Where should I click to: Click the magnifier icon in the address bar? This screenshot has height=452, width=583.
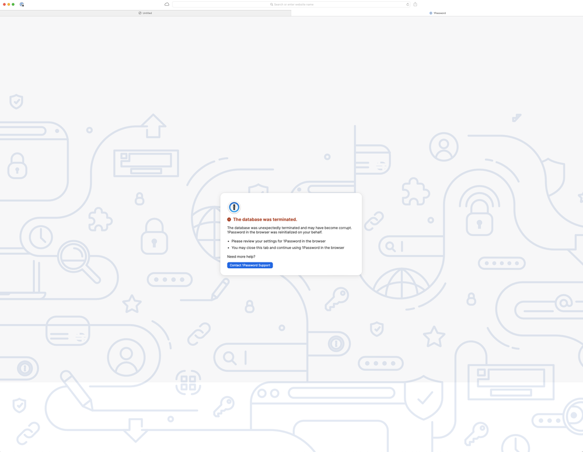click(x=271, y=4)
